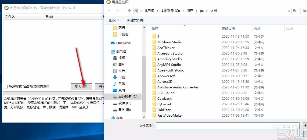Screen dimensions: 307x140
Task: Click the refresh button beside address bar
Action: (x=295, y=11)
